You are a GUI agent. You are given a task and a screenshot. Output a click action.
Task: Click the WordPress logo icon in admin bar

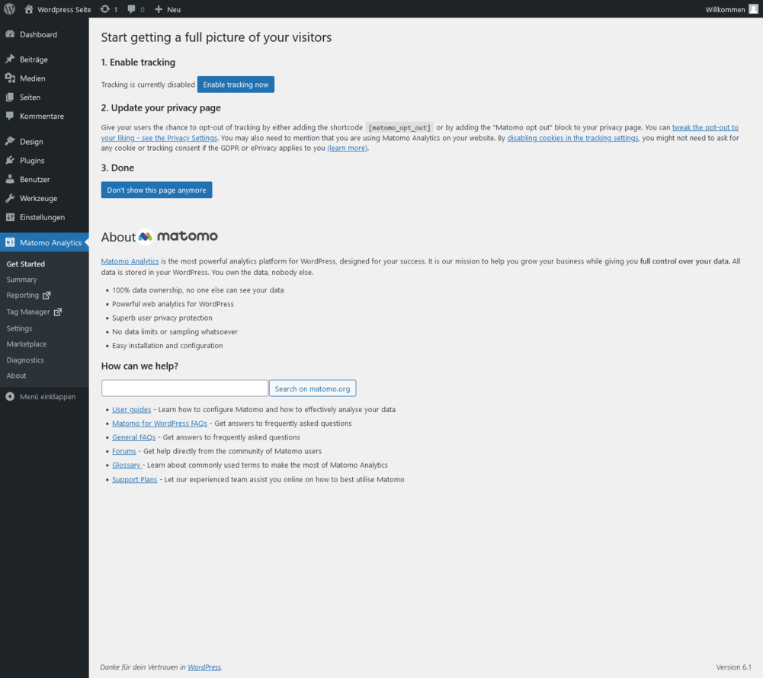coord(10,9)
